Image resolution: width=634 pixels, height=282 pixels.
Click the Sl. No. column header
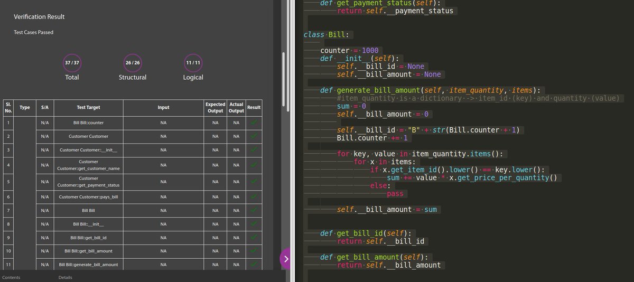8,108
